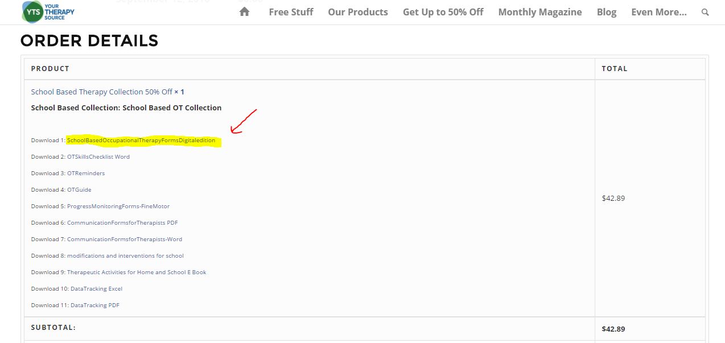
Task: Click the Your Therapy Source logo
Action: tap(48, 11)
